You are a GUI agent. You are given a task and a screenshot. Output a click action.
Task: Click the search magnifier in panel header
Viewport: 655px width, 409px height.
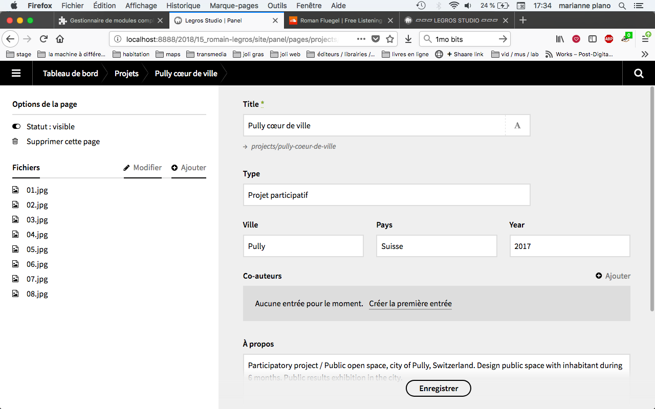pos(639,73)
